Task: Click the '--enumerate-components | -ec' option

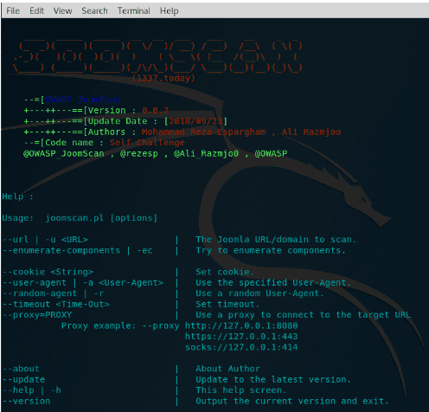Action: (78, 250)
